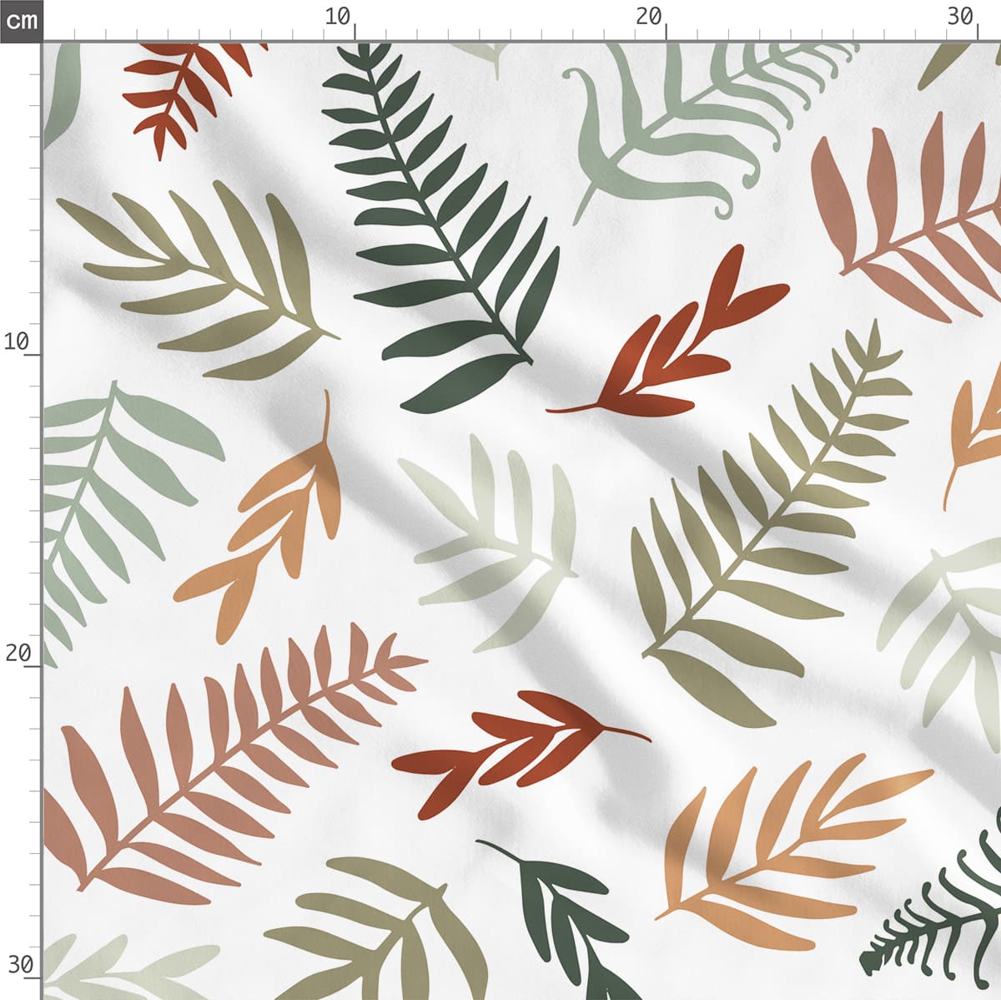
Task: Click the 30 mark on vertical ruler
Action: pyautogui.click(x=17, y=965)
